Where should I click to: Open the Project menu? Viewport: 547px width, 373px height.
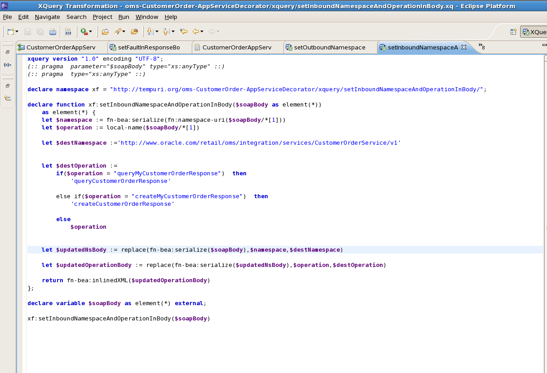point(102,17)
